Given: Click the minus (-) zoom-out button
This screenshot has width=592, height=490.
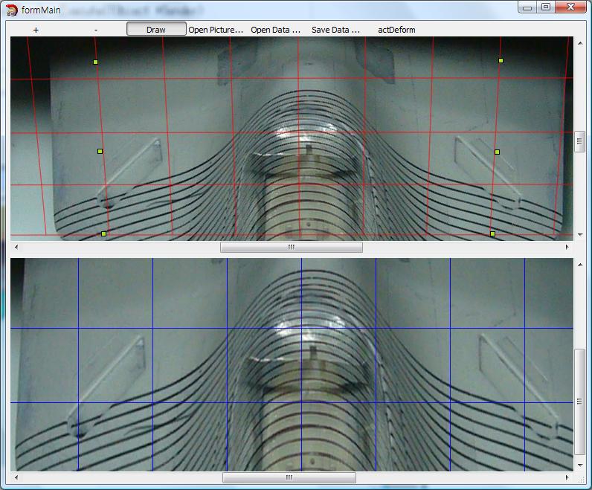Looking at the screenshot, I should (x=96, y=30).
